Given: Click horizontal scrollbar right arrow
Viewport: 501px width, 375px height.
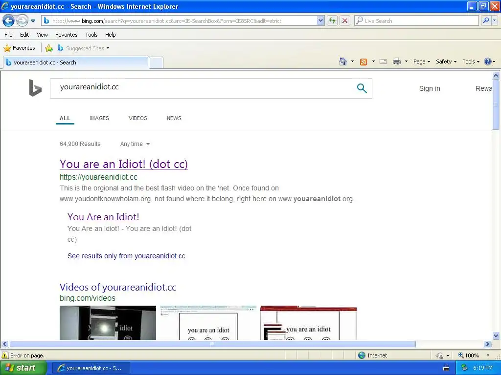Looking at the screenshot, I should 487,344.
